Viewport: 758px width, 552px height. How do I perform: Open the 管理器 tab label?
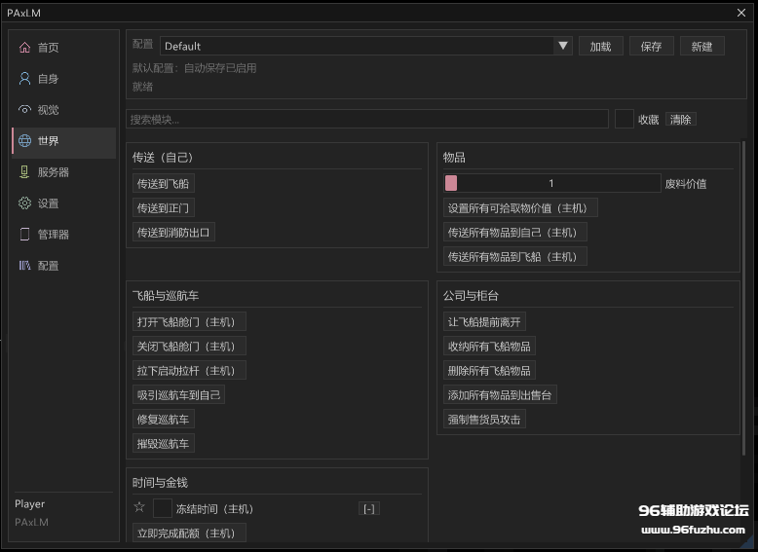coord(54,235)
